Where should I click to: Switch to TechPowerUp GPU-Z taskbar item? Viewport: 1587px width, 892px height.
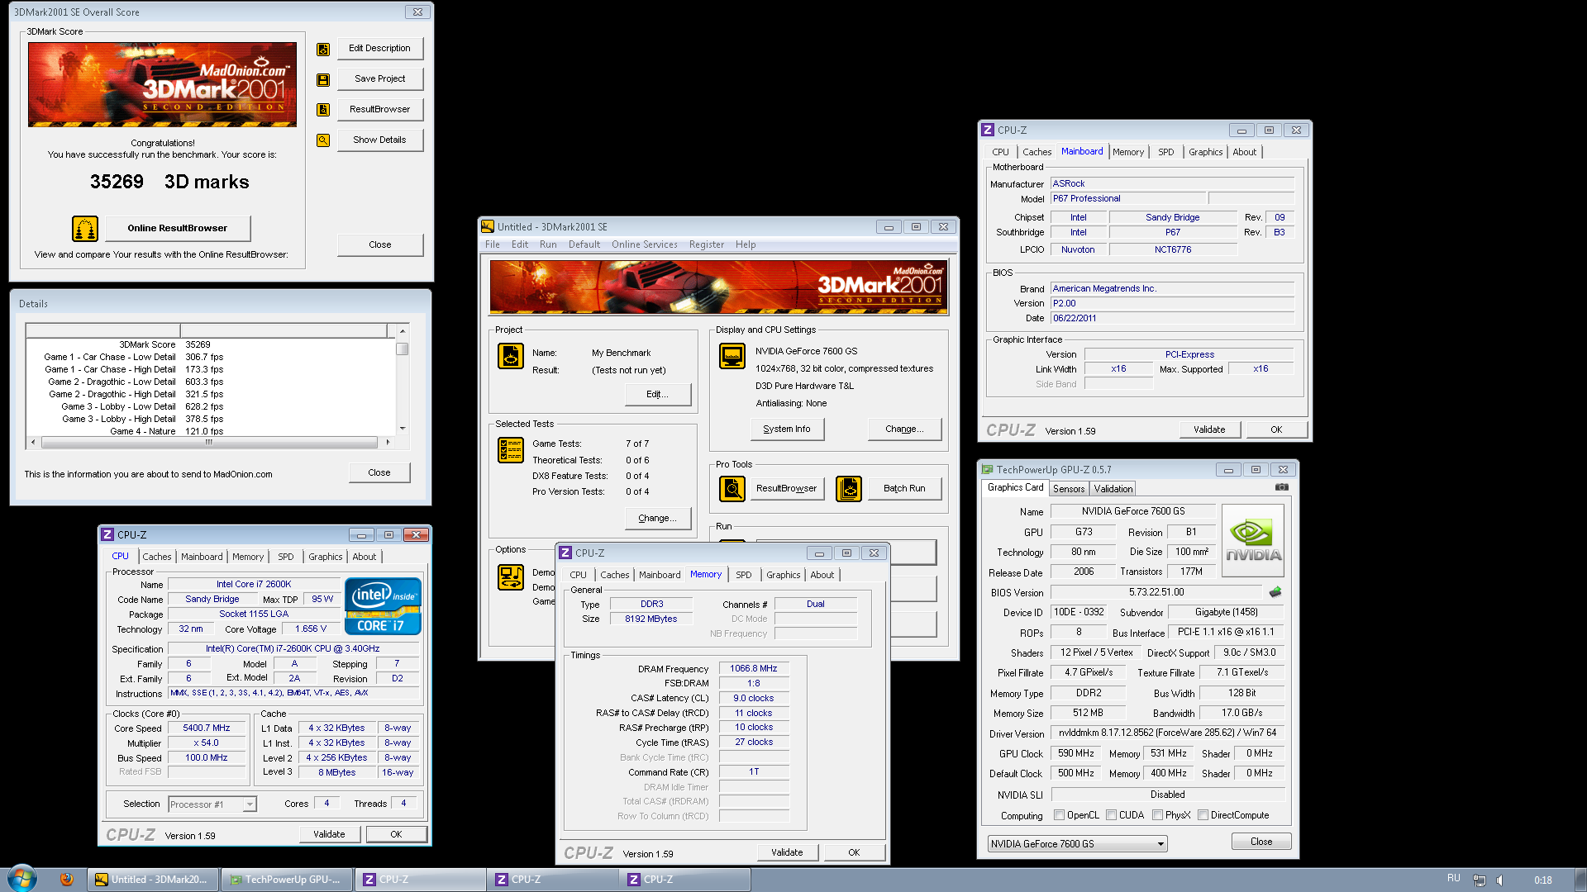click(x=288, y=880)
